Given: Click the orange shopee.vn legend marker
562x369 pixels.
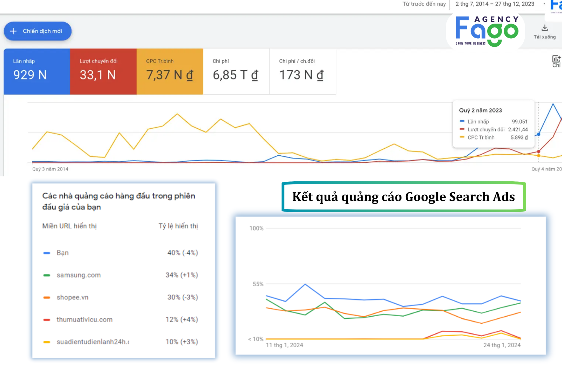Looking at the screenshot, I should tap(47, 298).
